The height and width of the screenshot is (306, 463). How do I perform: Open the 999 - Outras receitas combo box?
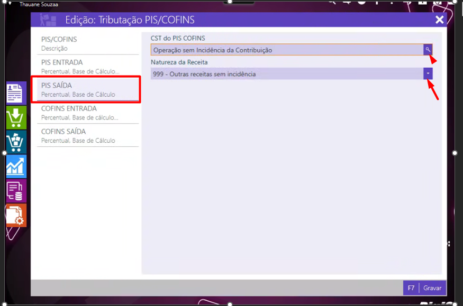[286, 74]
